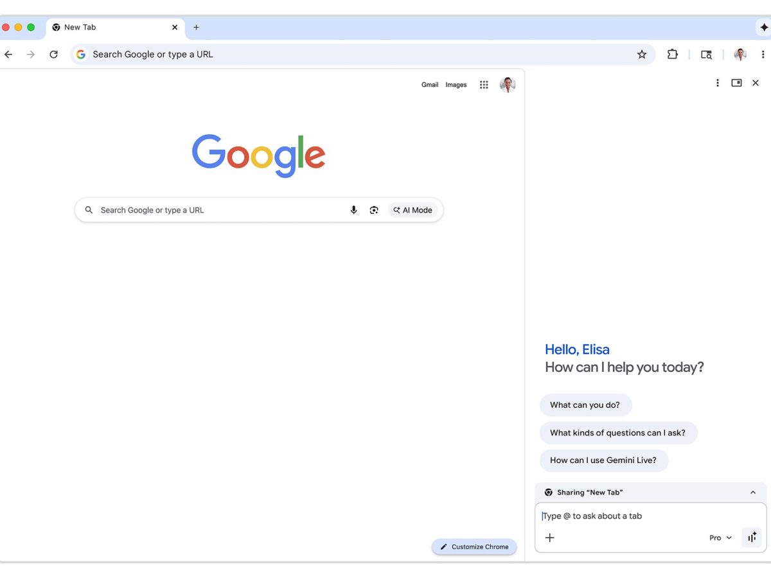Viewport: 771px width, 578px height.
Task: Click the 'Hello, Elisa' greeting text
Action: point(577,349)
